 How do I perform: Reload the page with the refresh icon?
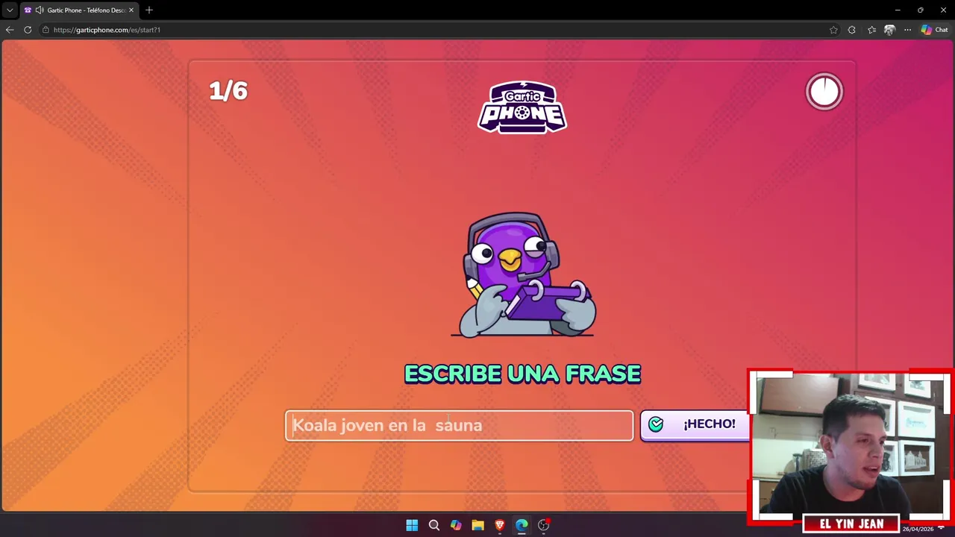pos(28,30)
